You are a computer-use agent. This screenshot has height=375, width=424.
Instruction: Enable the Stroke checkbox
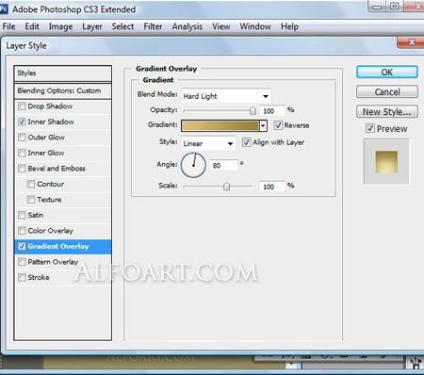(22, 277)
